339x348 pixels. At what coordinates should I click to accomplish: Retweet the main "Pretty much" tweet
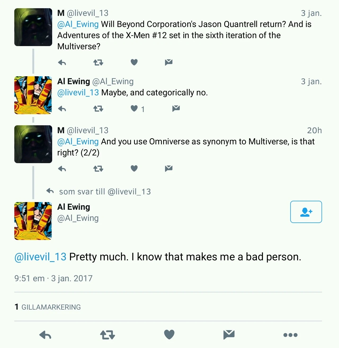pyautogui.click(x=108, y=335)
